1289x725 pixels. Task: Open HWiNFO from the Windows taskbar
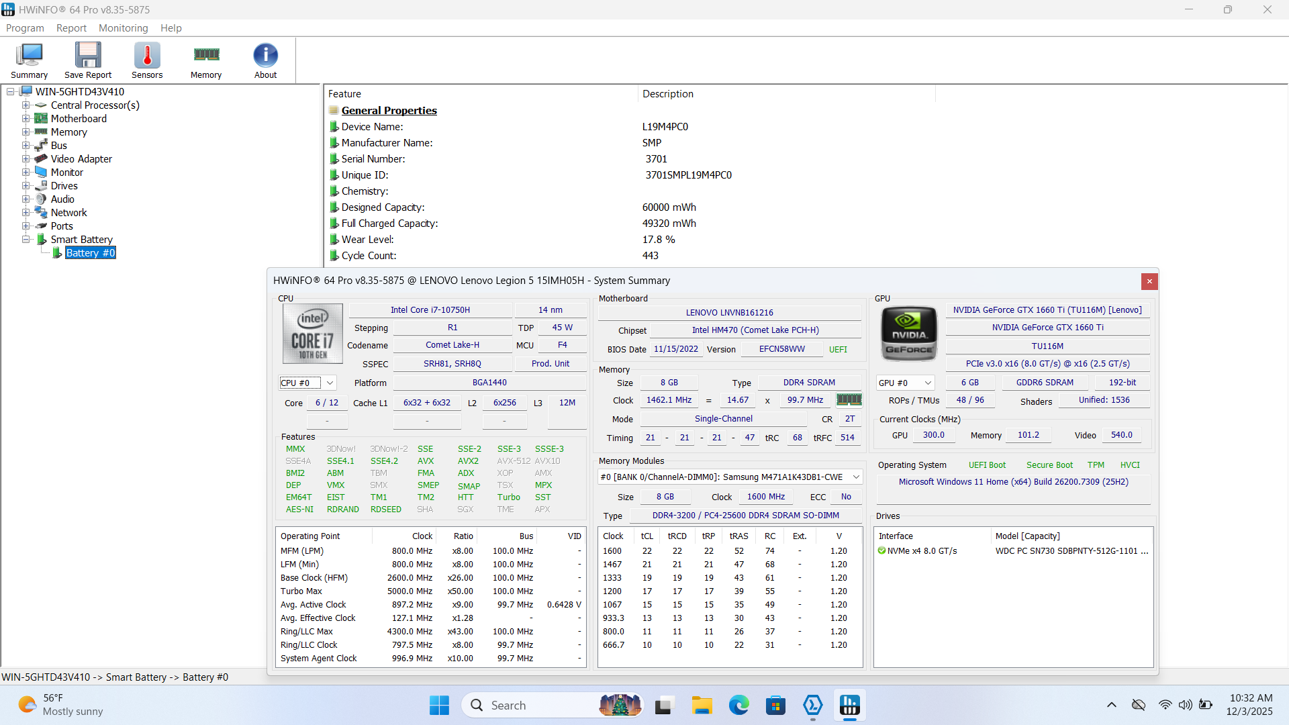[849, 706]
